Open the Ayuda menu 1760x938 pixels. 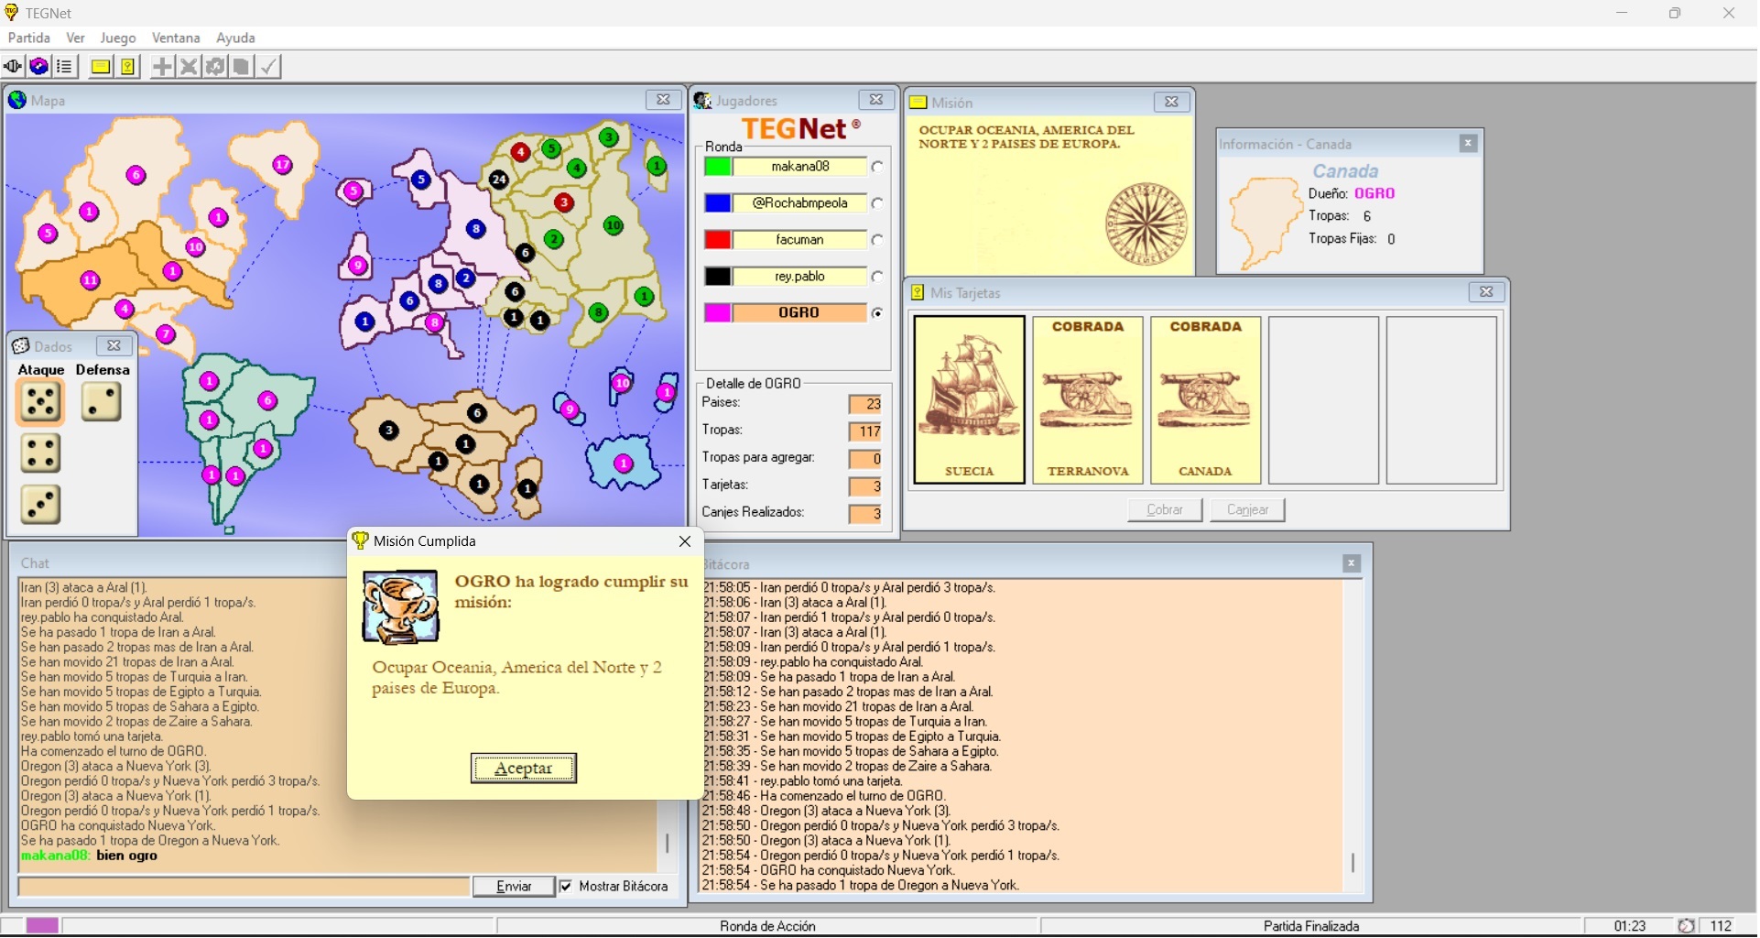point(235,38)
